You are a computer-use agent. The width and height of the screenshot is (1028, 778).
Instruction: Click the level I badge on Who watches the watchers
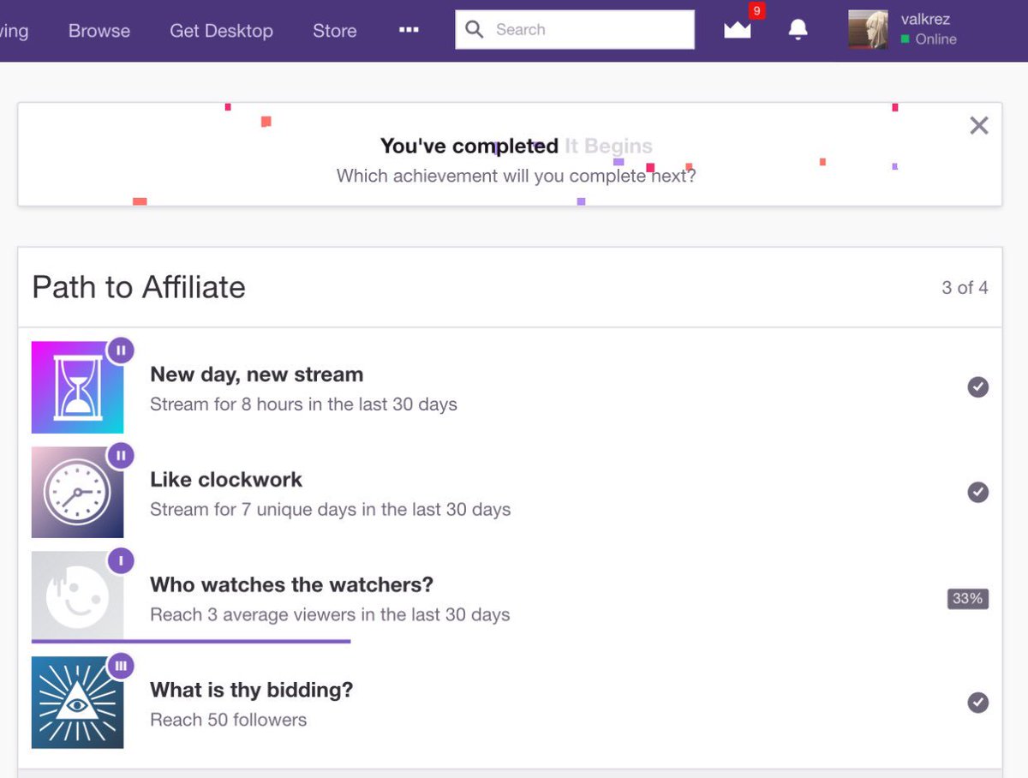[x=121, y=560]
